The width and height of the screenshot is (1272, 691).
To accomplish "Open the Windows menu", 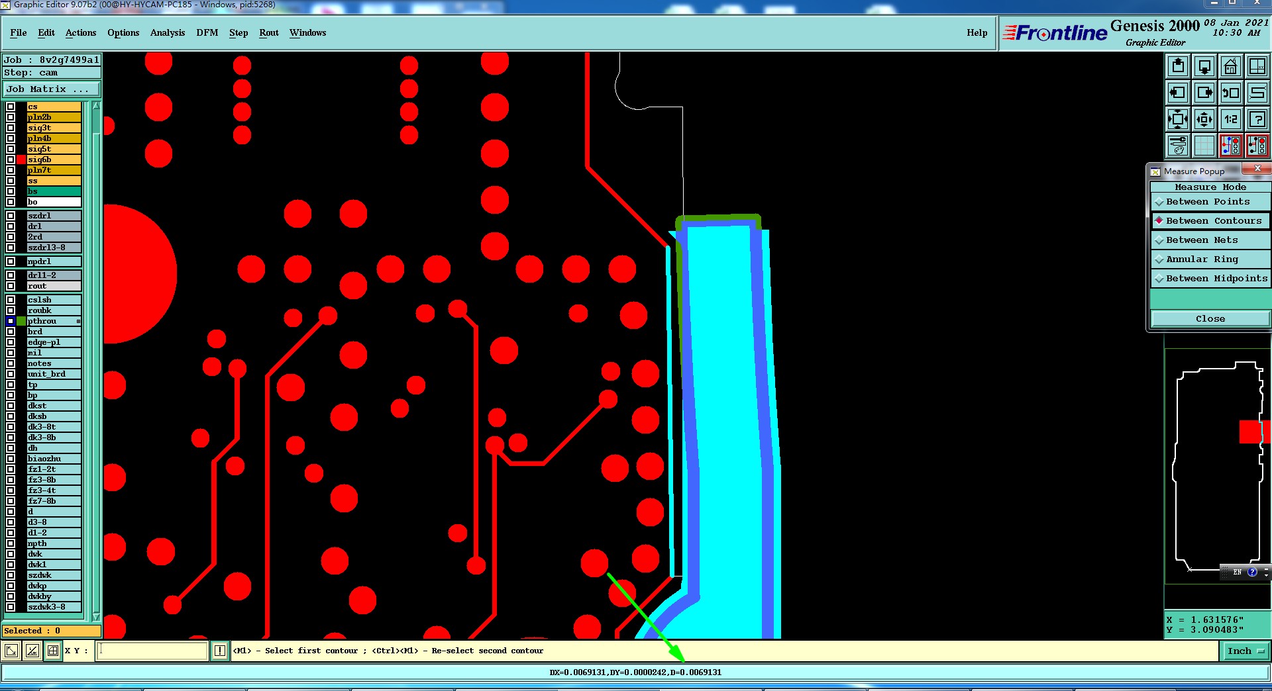I will pyautogui.click(x=307, y=32).
